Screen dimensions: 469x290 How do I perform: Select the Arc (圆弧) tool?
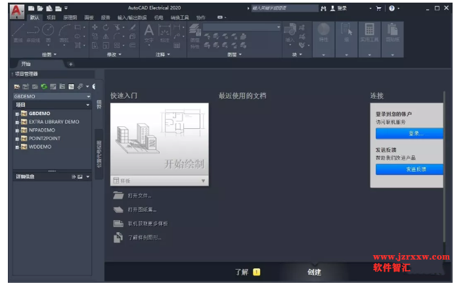point(64,33)
